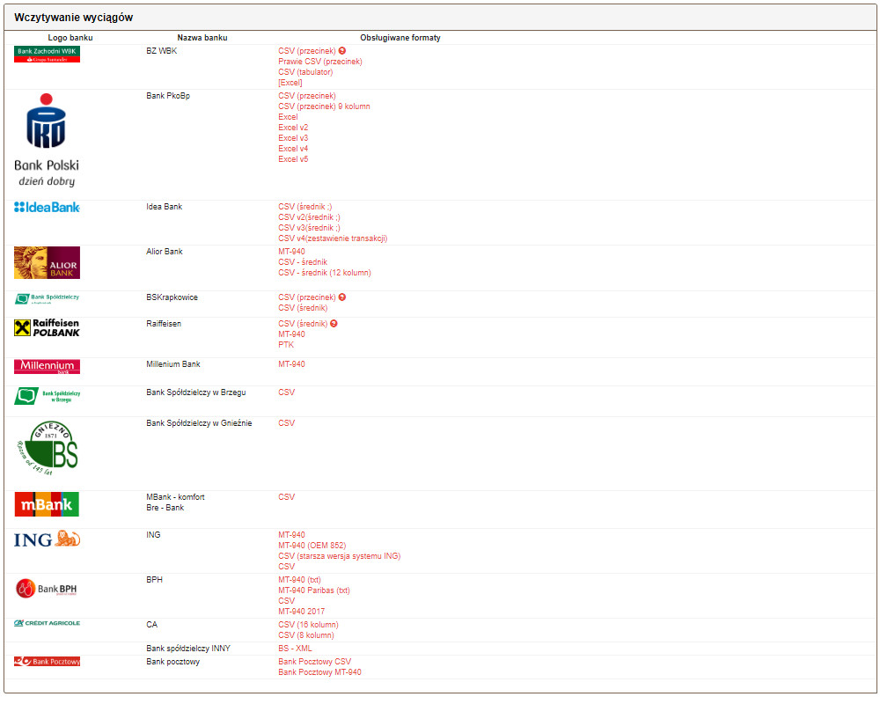The width and height of the screenshot is (880, 704).
Task: Open MT-940 format for Alior Bank
Action: pyautogui.click(x=292, y=252)
